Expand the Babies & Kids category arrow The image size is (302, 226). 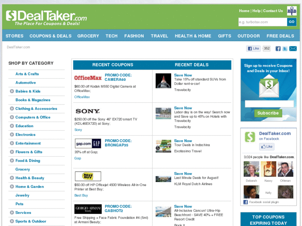point(12,91)
